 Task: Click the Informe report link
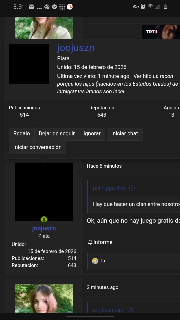tap(100, 242)
